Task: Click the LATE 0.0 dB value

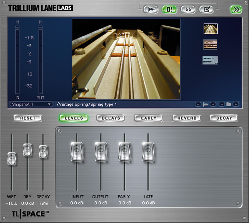Action: click(148, 203)
